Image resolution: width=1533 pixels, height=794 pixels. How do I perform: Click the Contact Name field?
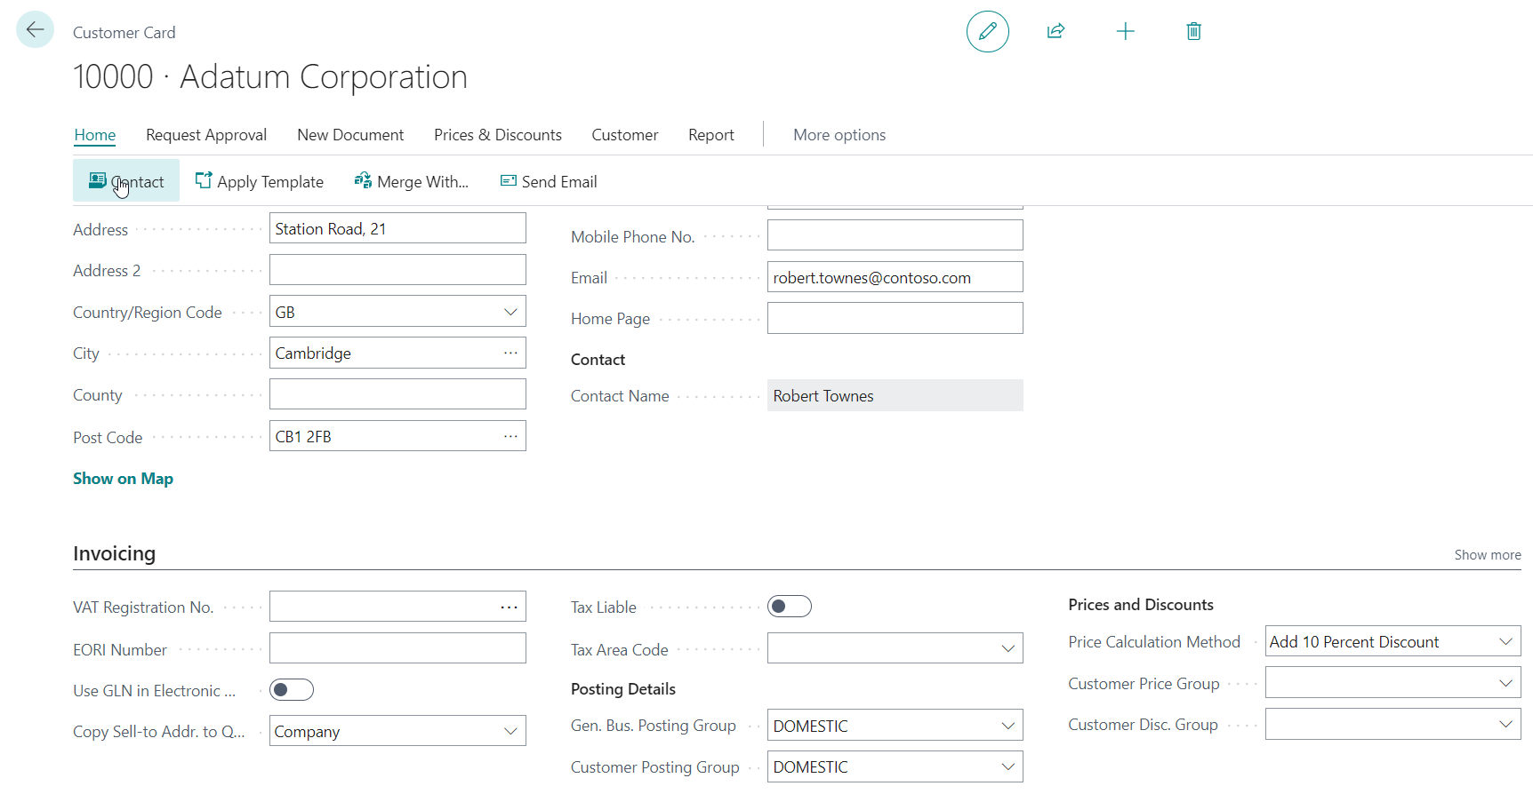pos(895,395)
